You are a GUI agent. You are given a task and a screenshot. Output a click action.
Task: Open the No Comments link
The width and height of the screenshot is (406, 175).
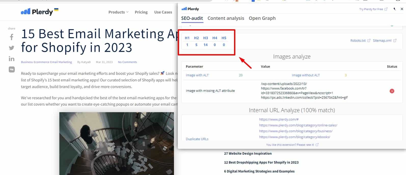point(127,62)
